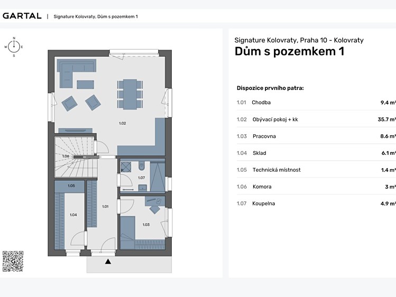Select the '1.06 Komora' row
This screenshot has width=396, height=297.
point(316,187)
